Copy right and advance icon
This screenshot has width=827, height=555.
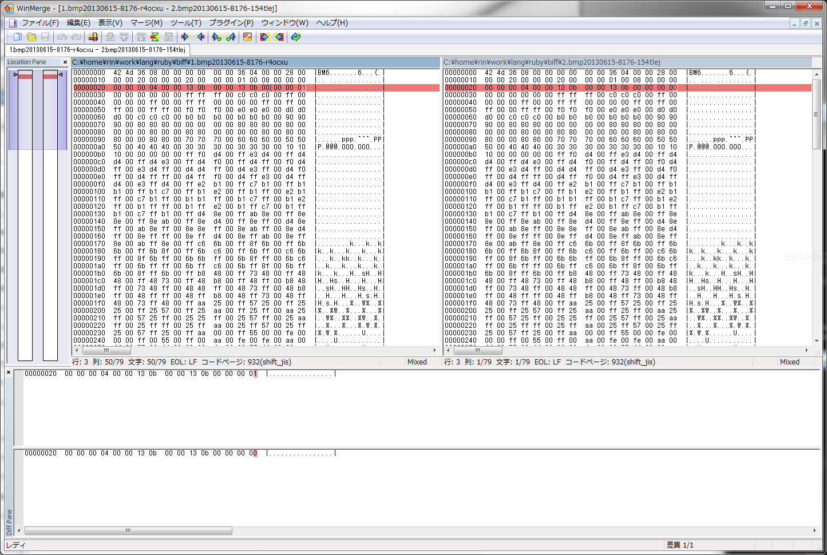click(x=217, y=37)
